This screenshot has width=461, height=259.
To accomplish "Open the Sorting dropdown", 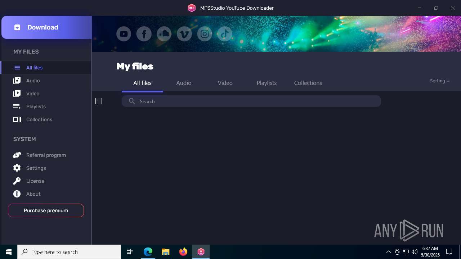I will click(440, 81).
